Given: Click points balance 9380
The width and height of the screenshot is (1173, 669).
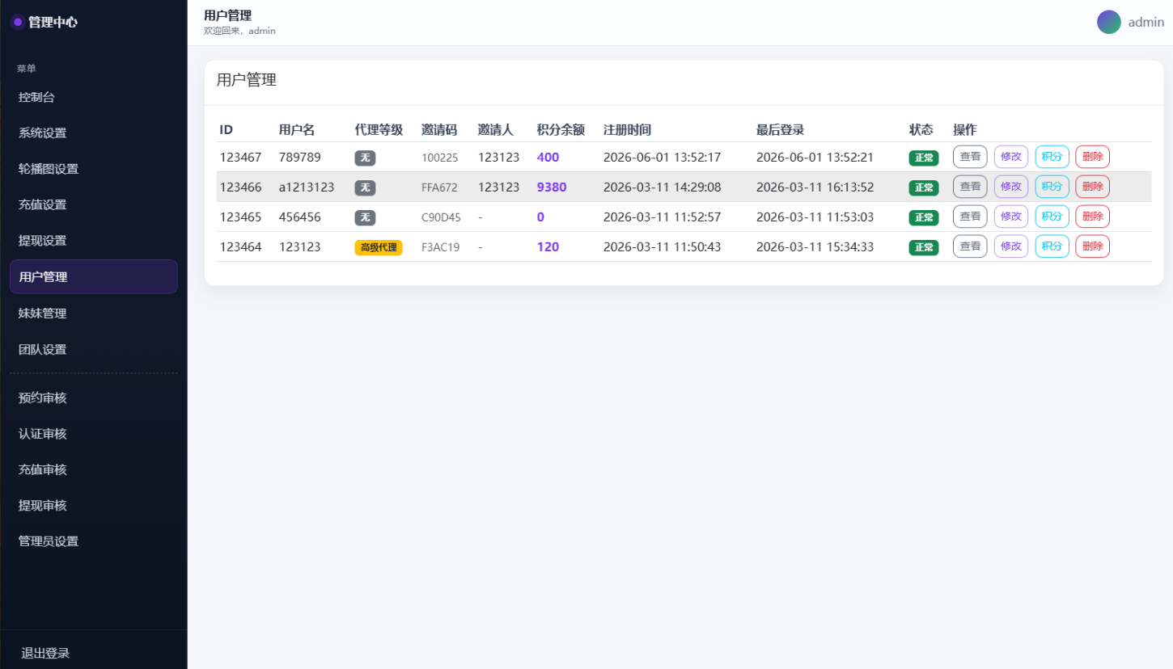Looking at the screenshot, I should 552,187.
